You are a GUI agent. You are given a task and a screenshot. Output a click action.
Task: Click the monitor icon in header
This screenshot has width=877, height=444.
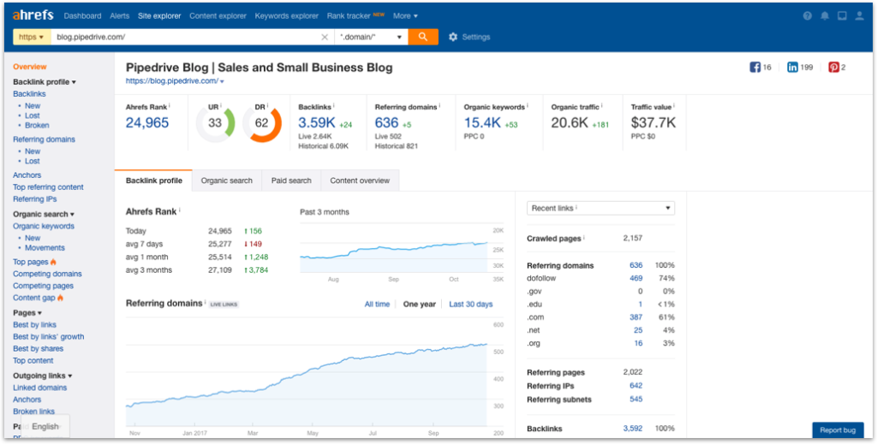coord(842,16)
